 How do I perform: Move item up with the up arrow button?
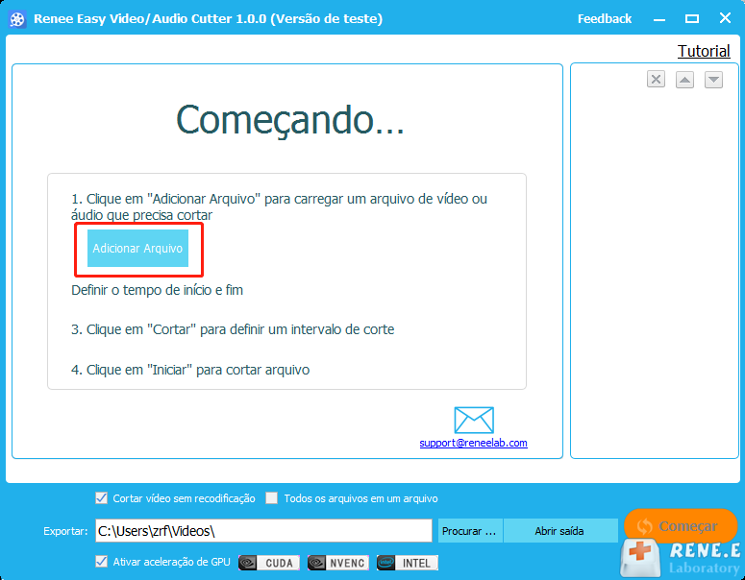684,80
